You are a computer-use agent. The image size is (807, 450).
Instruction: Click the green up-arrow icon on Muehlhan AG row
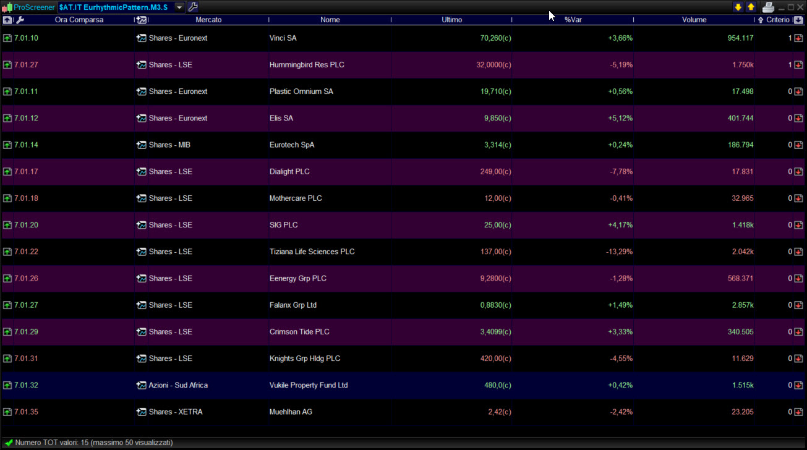(7, 412)
